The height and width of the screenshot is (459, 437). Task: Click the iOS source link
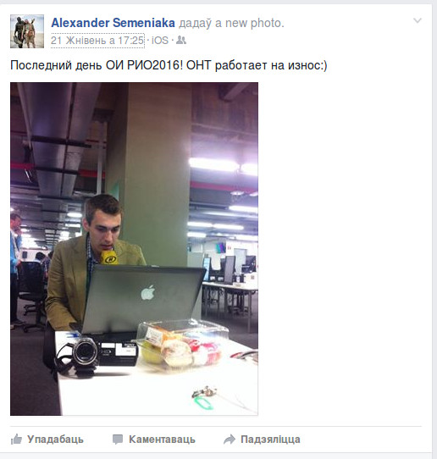[160, 41]
